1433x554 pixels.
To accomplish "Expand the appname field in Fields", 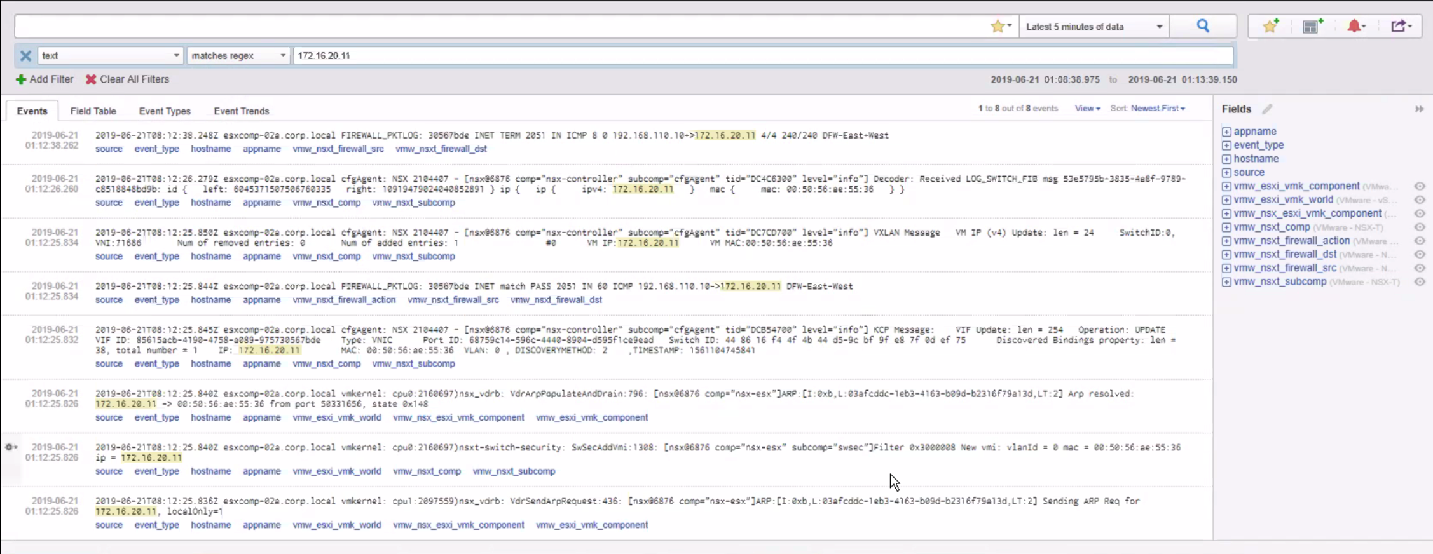I will (1226, 132).
